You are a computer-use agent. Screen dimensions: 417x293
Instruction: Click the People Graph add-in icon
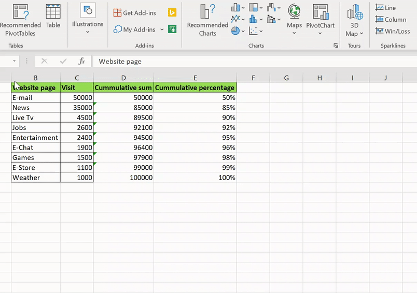172,29
